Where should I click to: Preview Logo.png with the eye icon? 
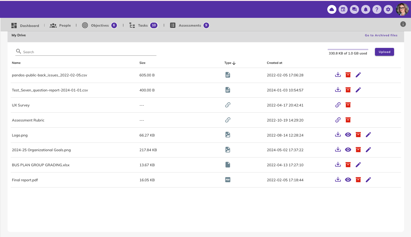coord(348,135)
